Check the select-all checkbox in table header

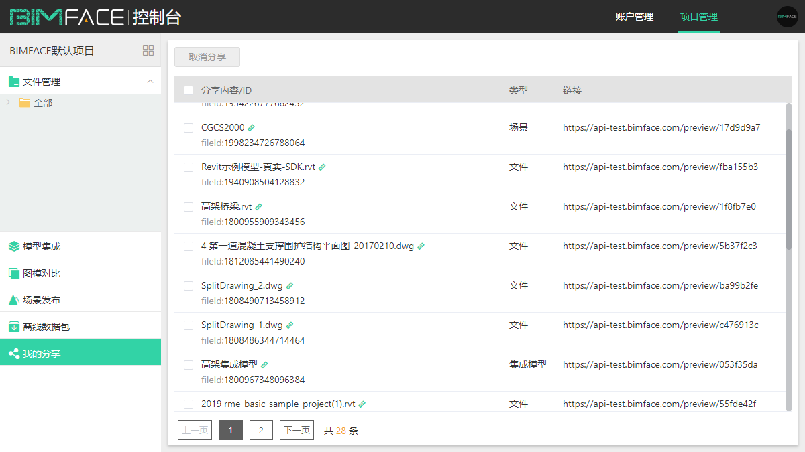point(188,89)
